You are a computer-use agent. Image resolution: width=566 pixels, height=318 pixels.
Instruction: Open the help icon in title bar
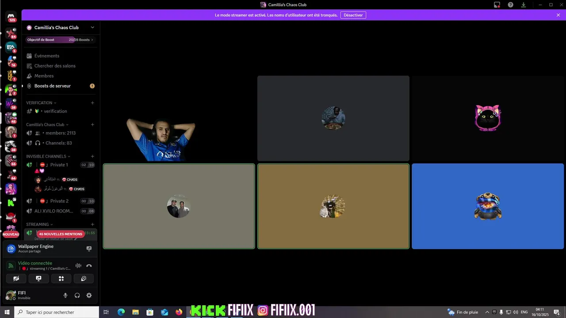click(x=510, y=5)
